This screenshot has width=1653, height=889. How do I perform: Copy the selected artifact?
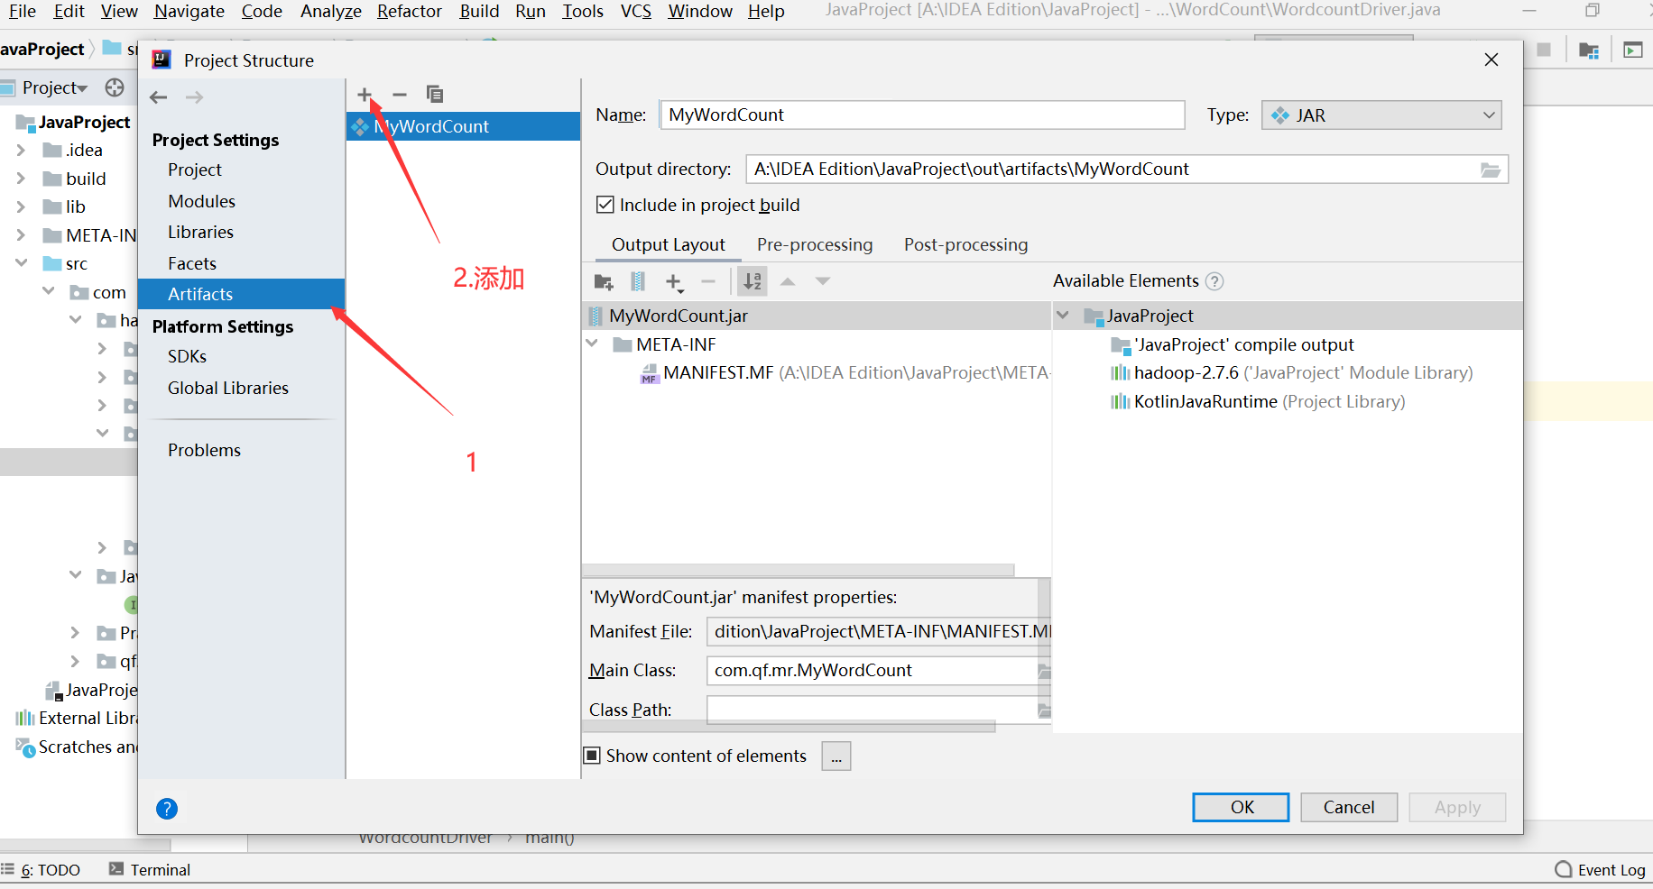point(435,95)
